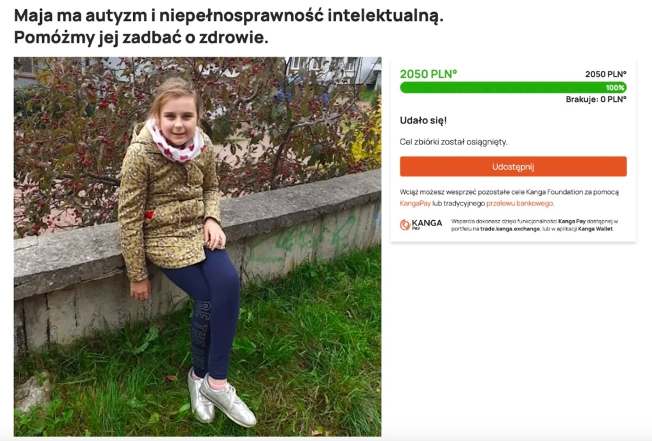Click the Brakuje: 0 PLN text
652x441 pixels.
point(596,99)
